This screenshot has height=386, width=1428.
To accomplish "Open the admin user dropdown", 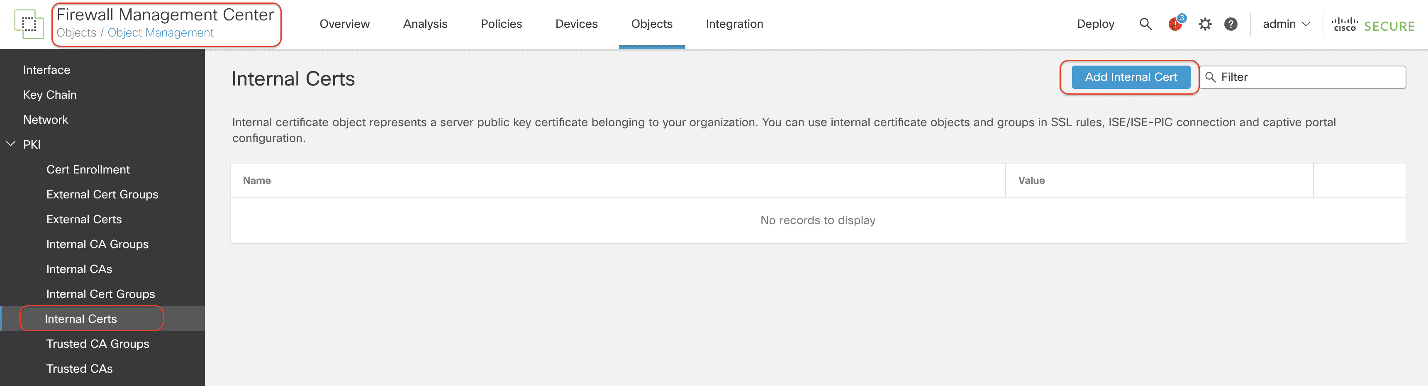I will [x=1286, y=24].
